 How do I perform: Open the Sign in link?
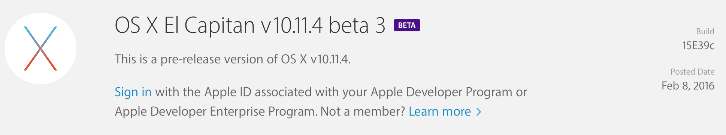coord(133,92)
